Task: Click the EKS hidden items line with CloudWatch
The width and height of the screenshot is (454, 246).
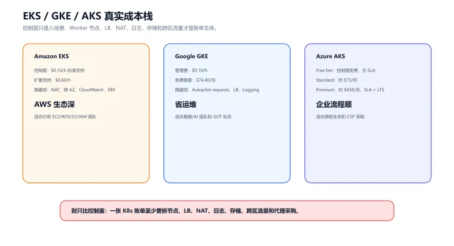Action: (75, 90)
